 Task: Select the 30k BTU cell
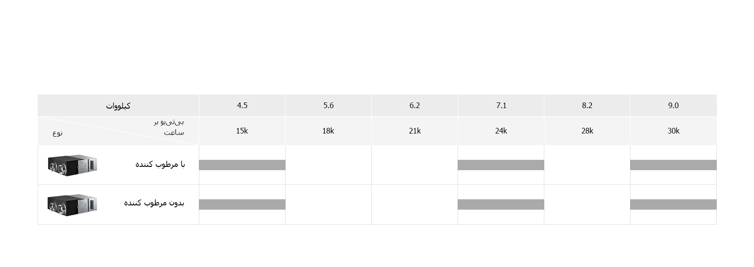tap(673, 131)
